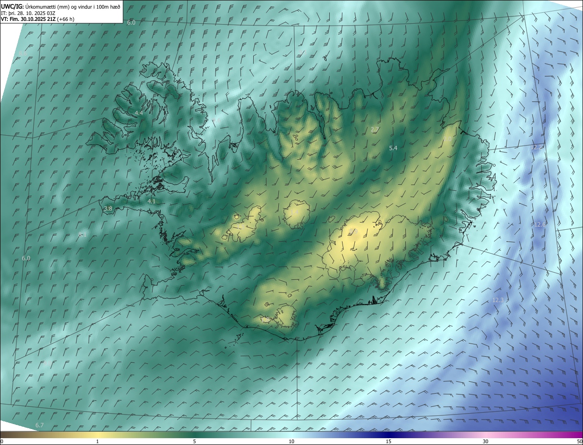
Task: Click the title 'Úrkomumætti (mm) og vindur i 100m hæð'
Action: coord(72,6)
